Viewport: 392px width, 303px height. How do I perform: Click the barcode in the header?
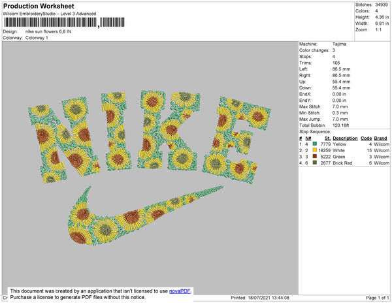[64, 22]
